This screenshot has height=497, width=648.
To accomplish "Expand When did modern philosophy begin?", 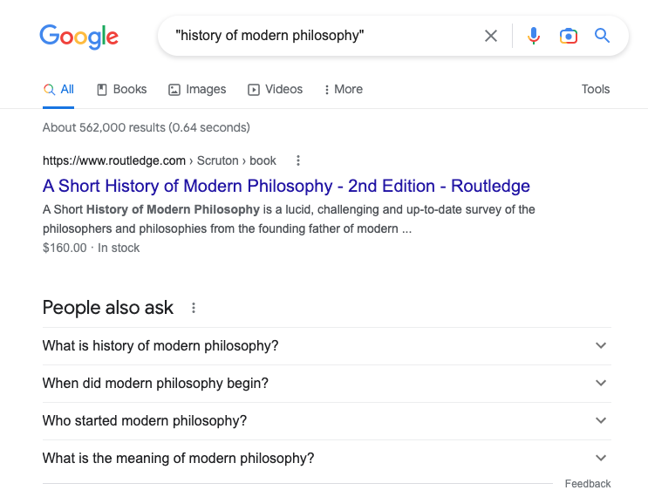I will click(327, 384).
